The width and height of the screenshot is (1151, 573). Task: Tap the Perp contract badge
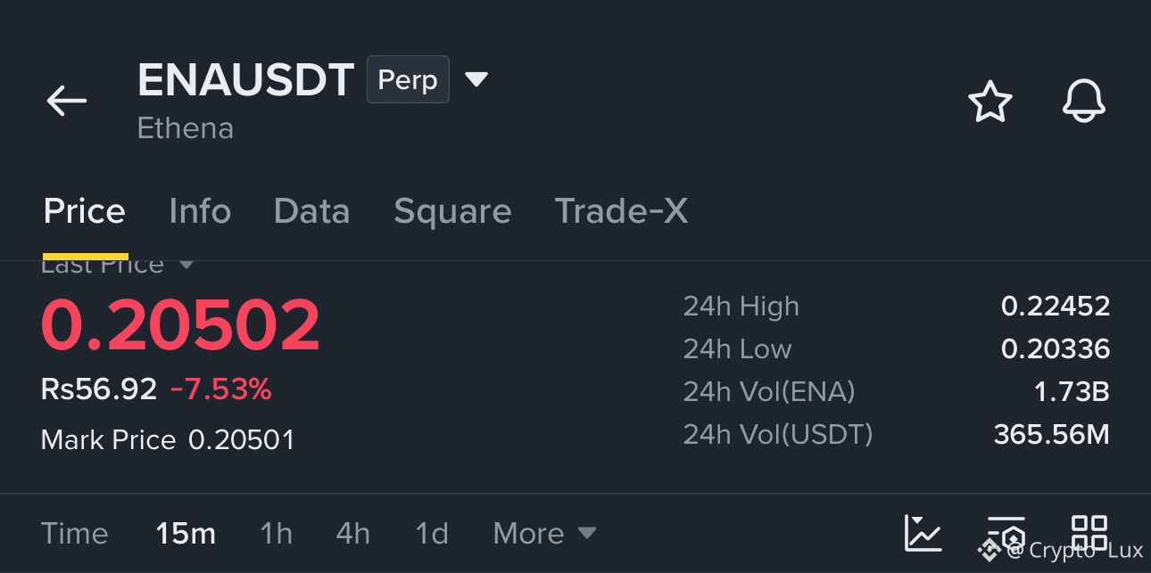tap(408, 79)
